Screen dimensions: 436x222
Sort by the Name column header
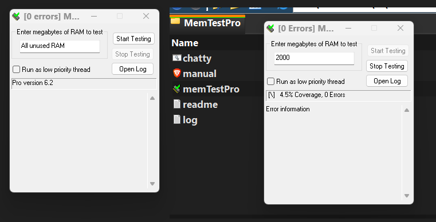(185, 43)
